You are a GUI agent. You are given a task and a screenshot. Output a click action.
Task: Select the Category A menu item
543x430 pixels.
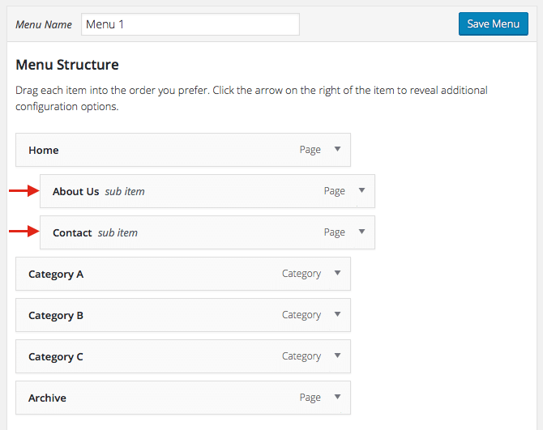[x=183, y=274]
